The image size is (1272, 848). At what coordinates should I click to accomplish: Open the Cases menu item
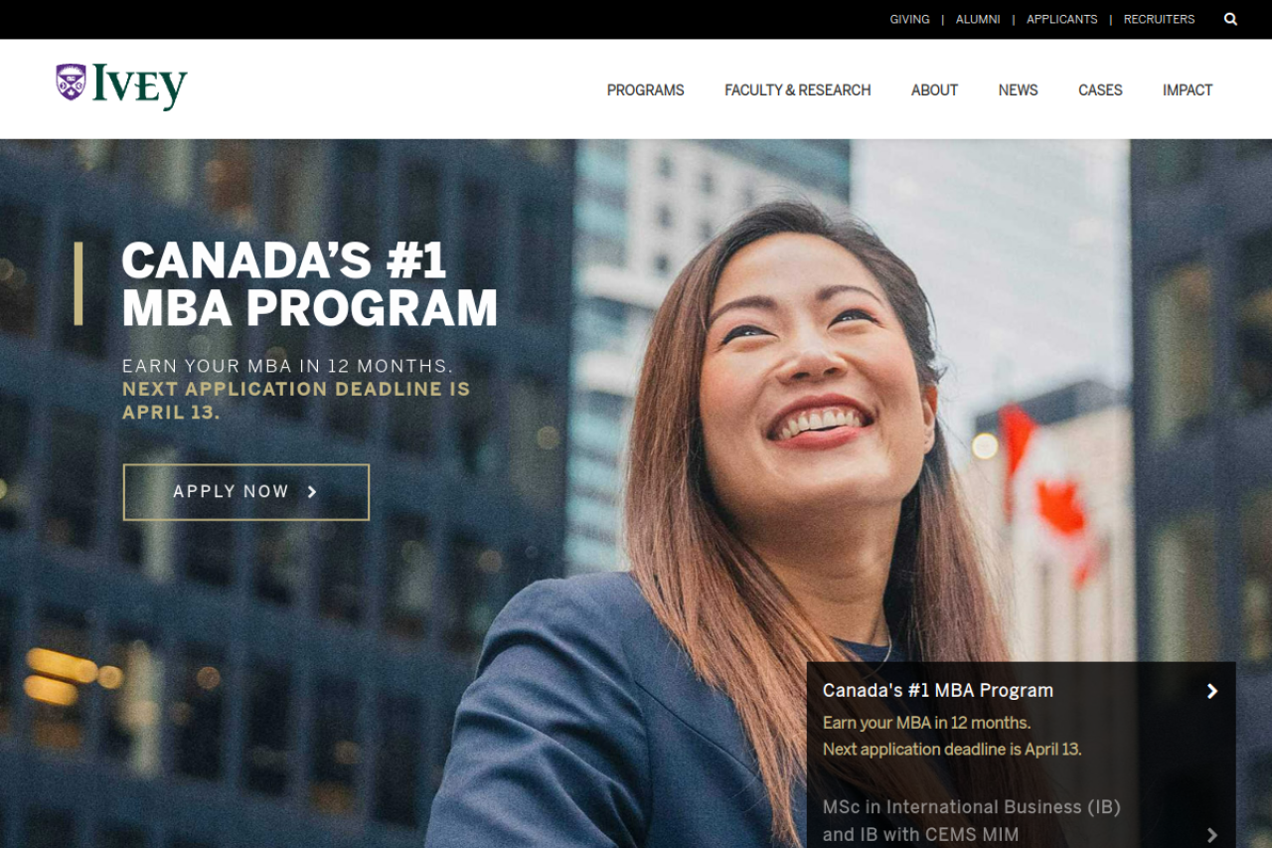[x=1100, y=90]
